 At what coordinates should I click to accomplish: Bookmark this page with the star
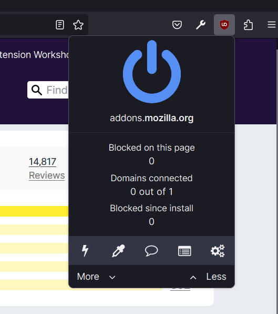(x=78, y=25)
